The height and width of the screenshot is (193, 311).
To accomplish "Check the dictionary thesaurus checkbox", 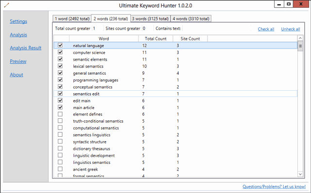I will [x=60, y=148].
